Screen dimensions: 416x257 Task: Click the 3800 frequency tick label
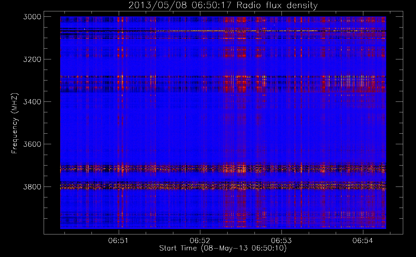tap(32, 187)
